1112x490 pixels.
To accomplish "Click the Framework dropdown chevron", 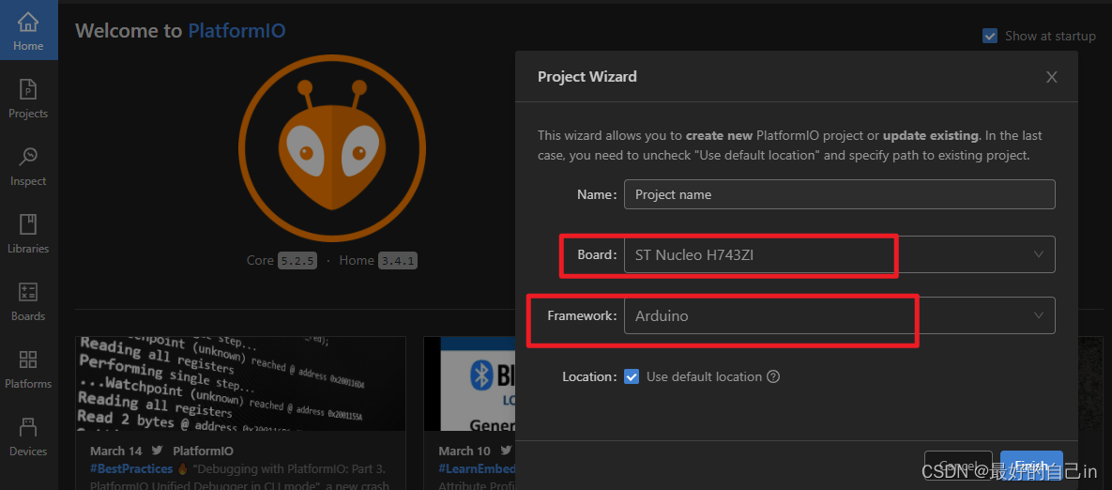I will pyautogui.click(x=1039, y=314).
